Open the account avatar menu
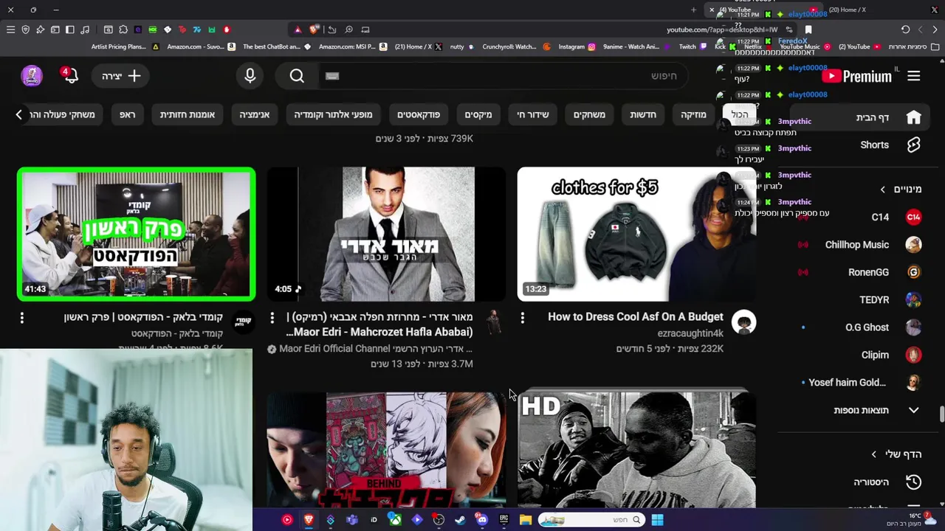 tap(31, 75)
